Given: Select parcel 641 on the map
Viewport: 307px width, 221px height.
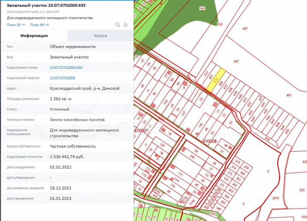Looking at the screenshot, I should click(x=245, y=100).
